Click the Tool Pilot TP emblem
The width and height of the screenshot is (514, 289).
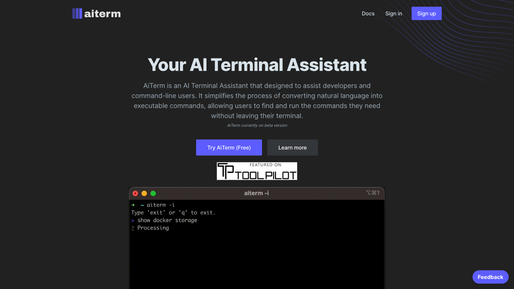225,171
